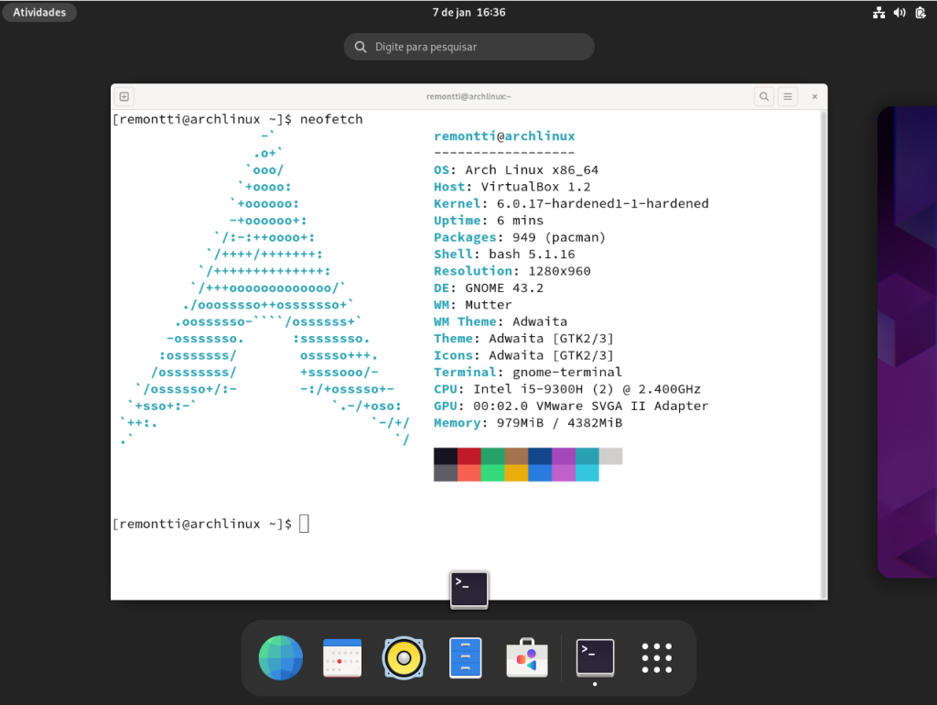The image size is (937, 705).
Task: Open the terminal hamburger menu
Action: click(x=787, y=95)
